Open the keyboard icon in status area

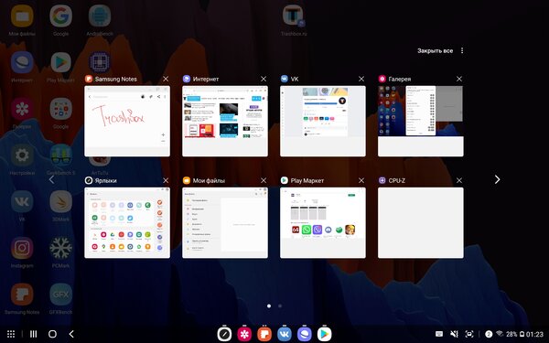438,334
